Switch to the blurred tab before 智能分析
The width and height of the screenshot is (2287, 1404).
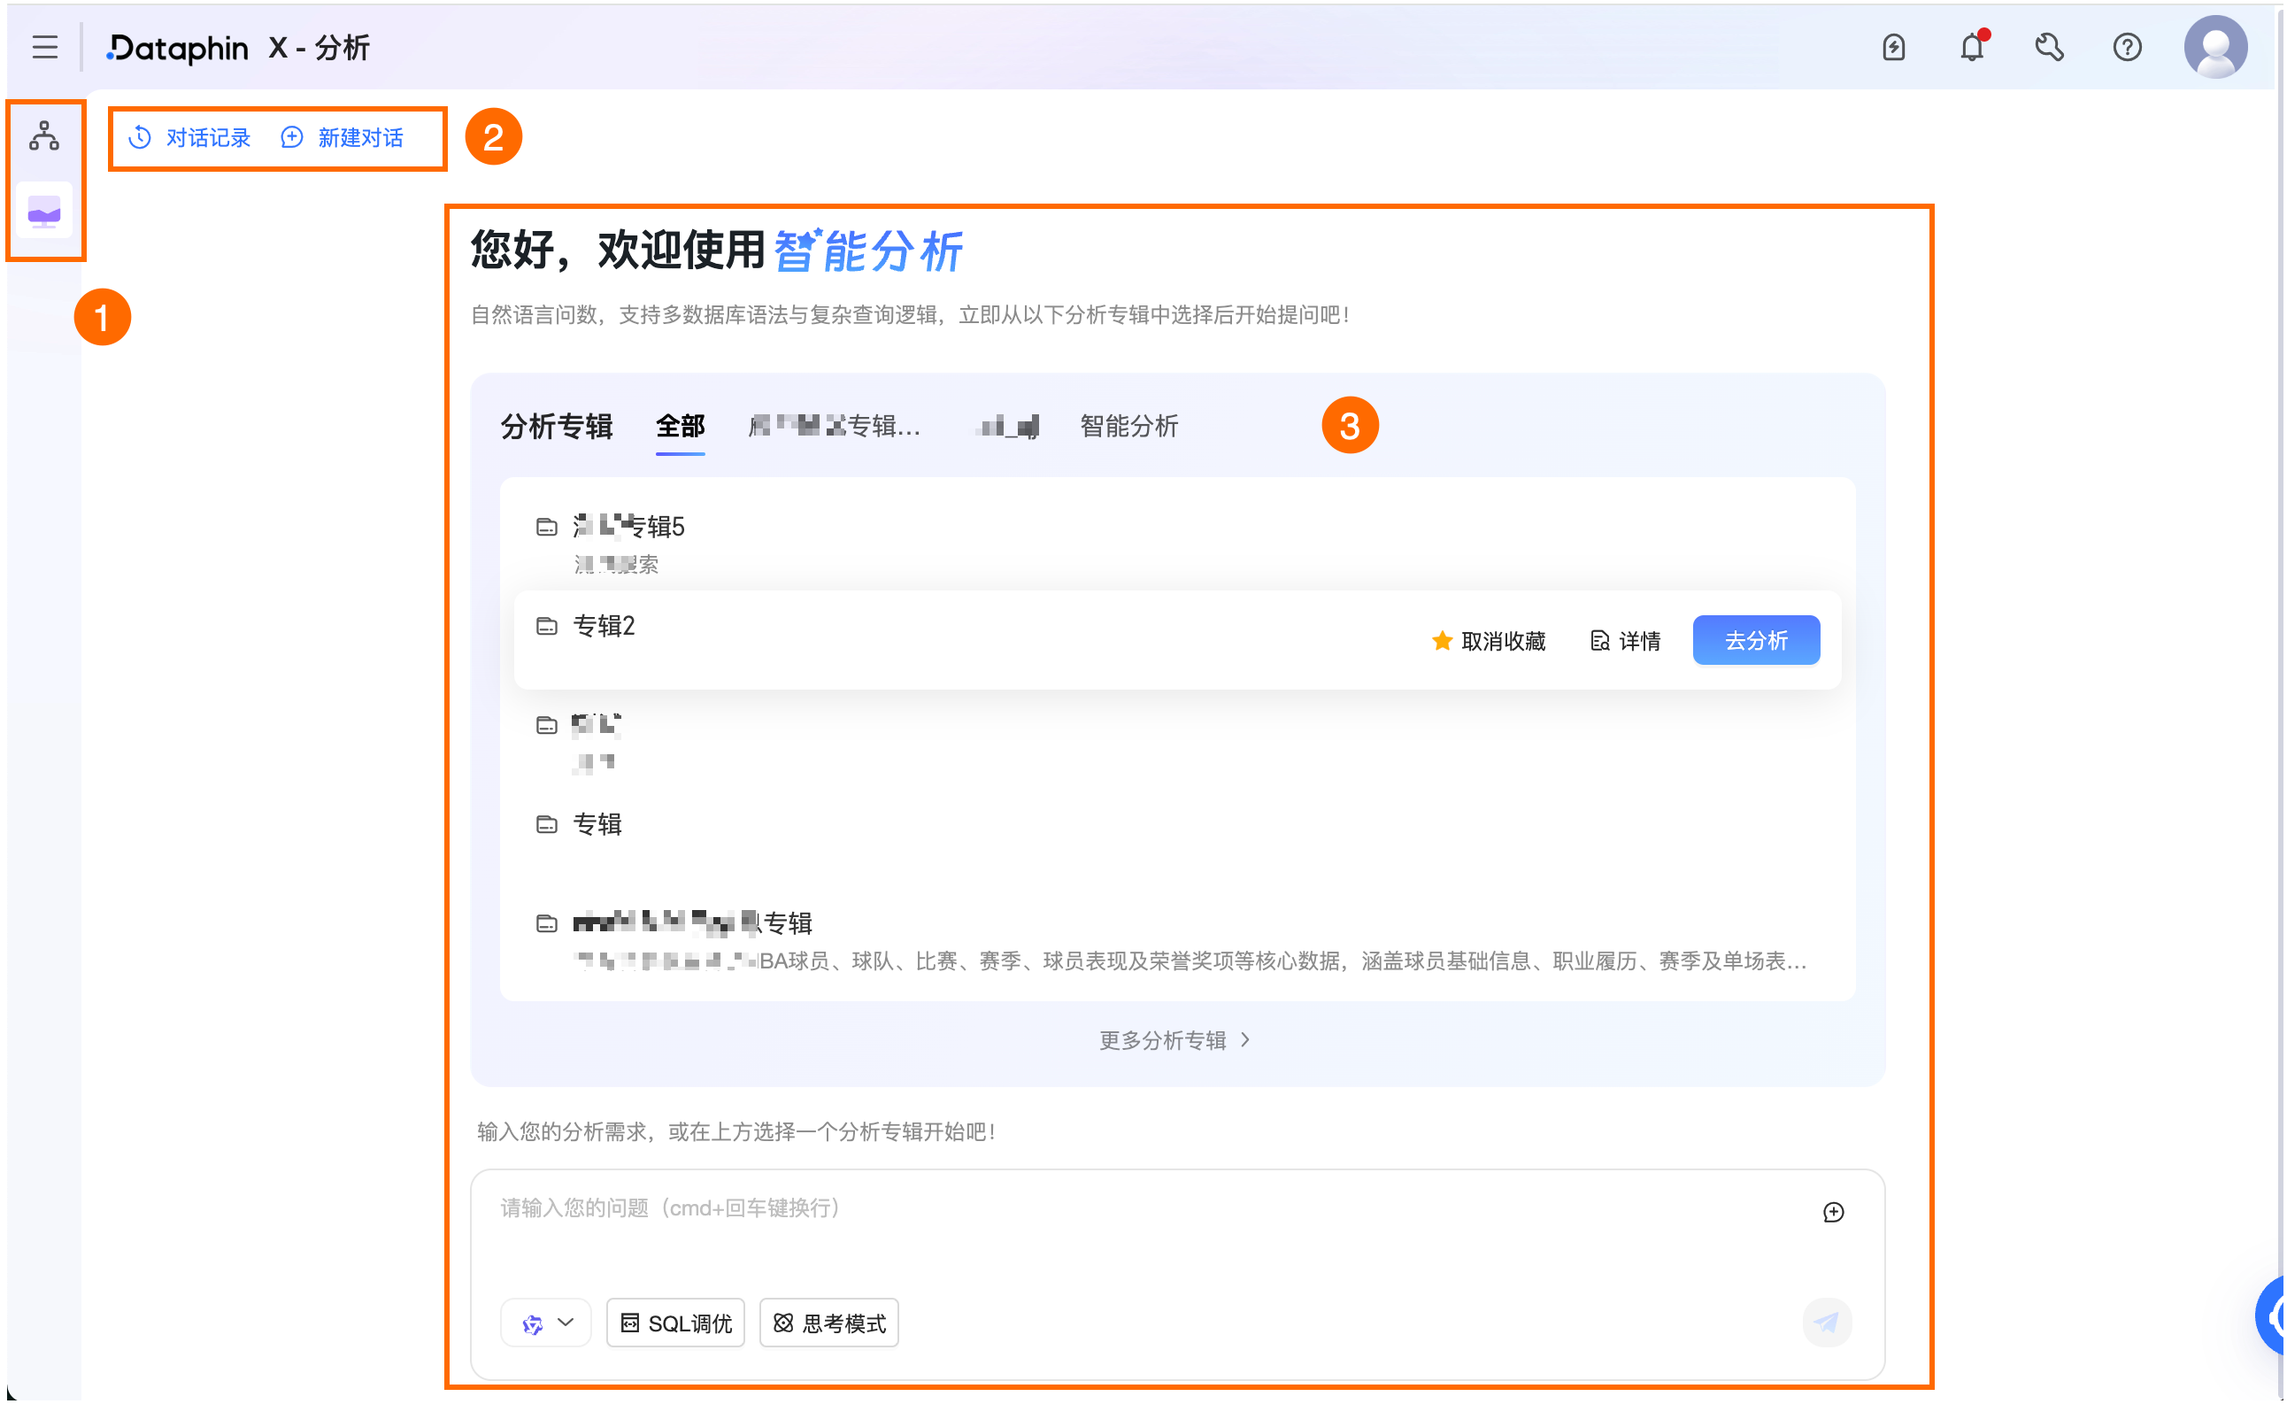coord(1009,426)
